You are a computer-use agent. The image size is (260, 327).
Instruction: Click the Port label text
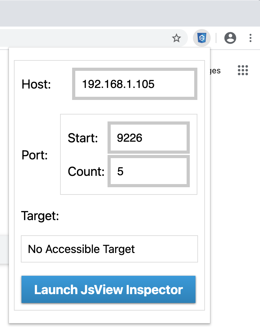tap(34, 155)
